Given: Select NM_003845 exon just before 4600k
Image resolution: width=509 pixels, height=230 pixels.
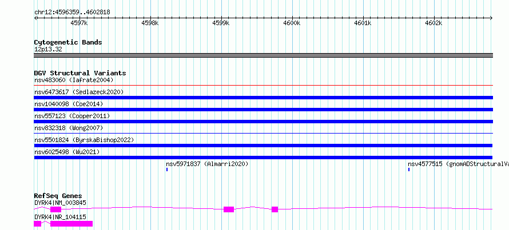Looking at the screenshot, I should 275,209.
